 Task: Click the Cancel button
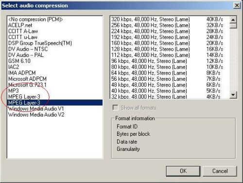point(220,171)
